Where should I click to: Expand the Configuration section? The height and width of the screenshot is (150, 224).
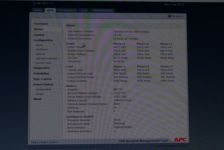43,40
